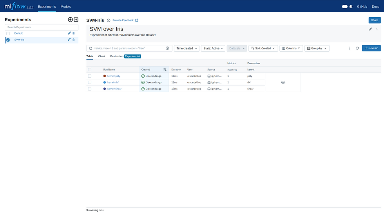Viewport: 384px width, 216px height.
Task: Click the Duration column header
Action: click(x=176, y=69)
